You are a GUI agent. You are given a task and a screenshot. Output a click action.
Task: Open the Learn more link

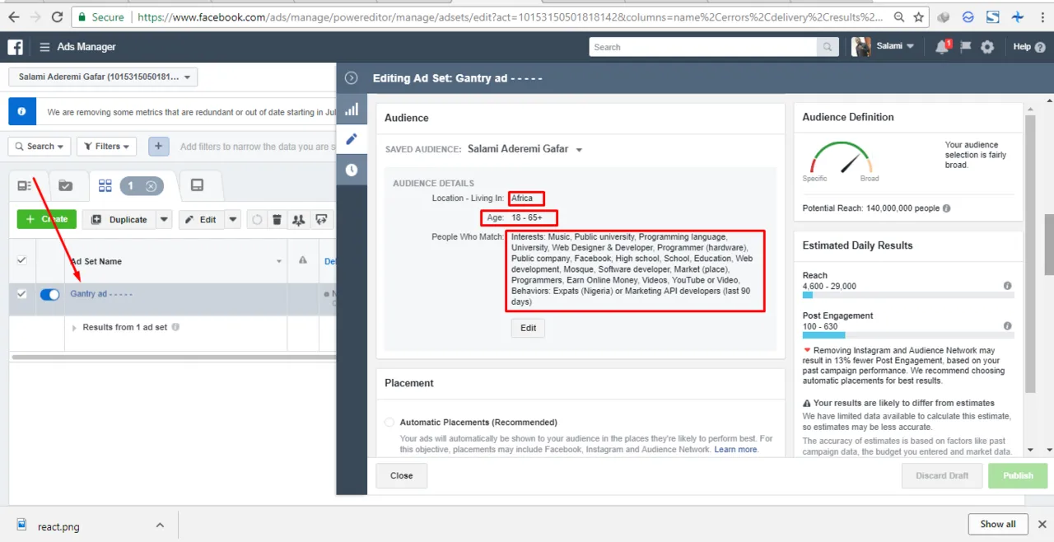(x=736, y=450)
